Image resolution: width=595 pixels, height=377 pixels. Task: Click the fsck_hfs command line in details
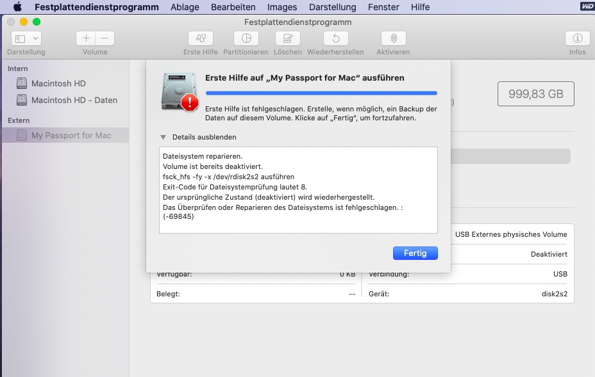[228, 177]
